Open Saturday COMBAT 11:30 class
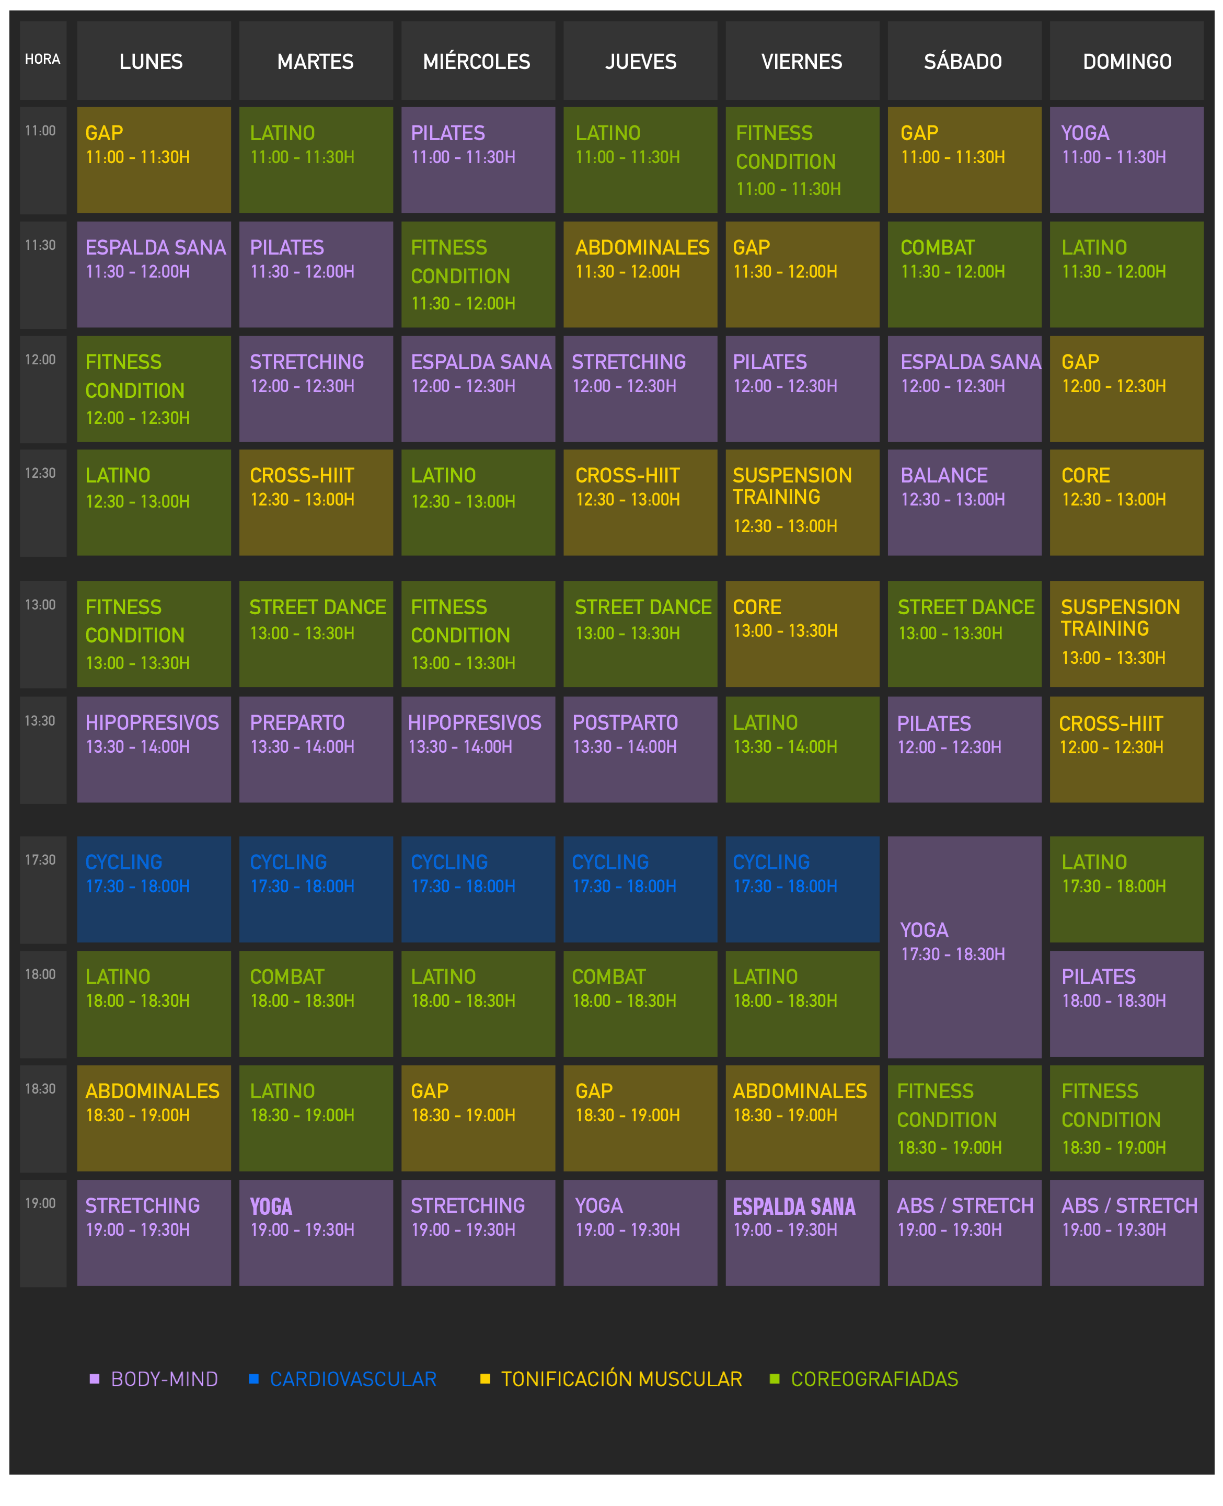The image size is (1223, 1506). [964, 275]
